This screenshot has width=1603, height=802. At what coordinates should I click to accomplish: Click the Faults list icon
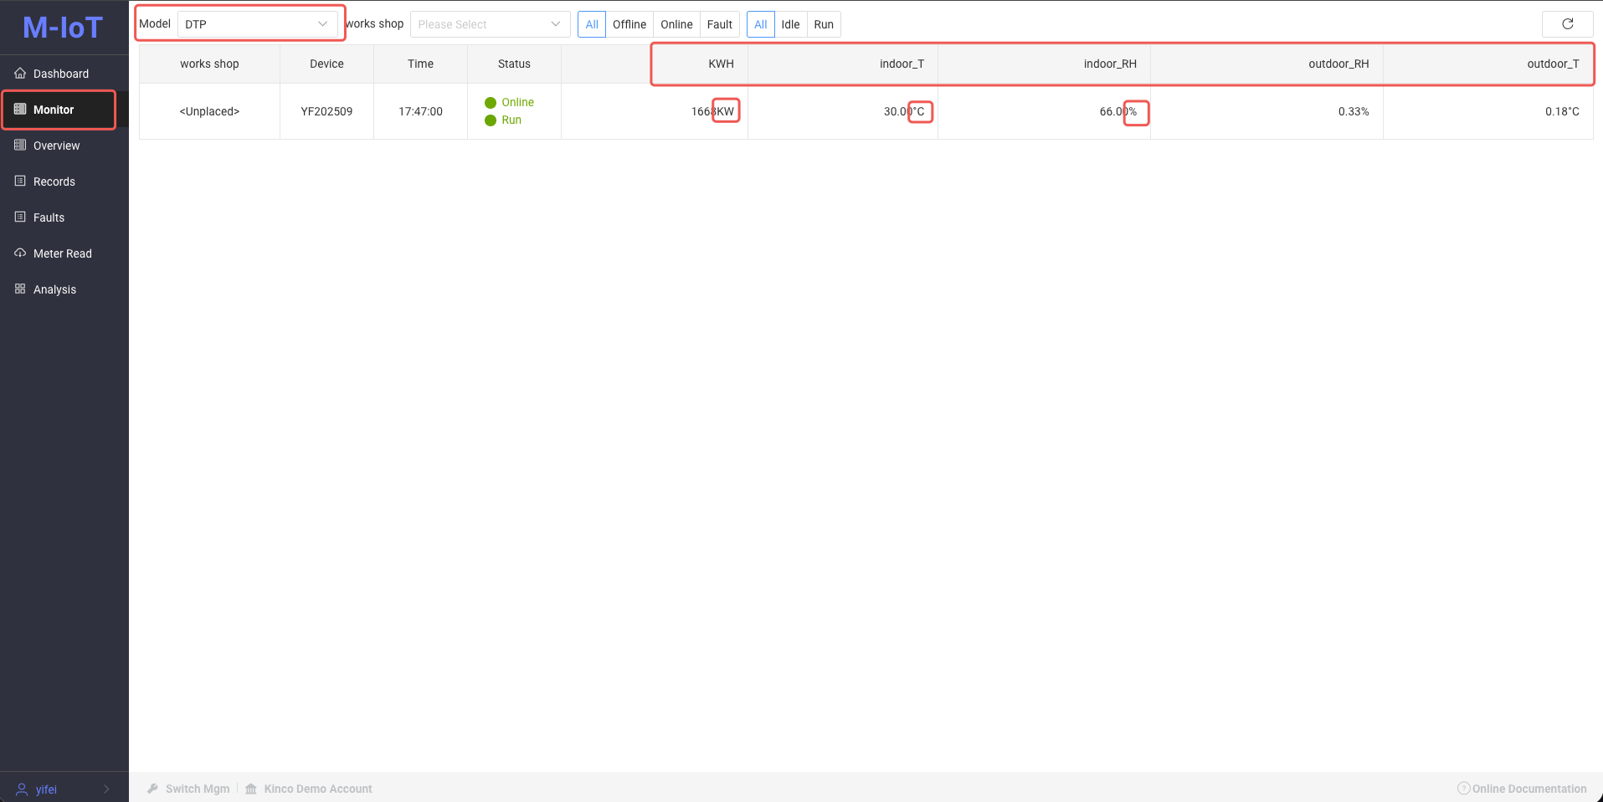20,217
